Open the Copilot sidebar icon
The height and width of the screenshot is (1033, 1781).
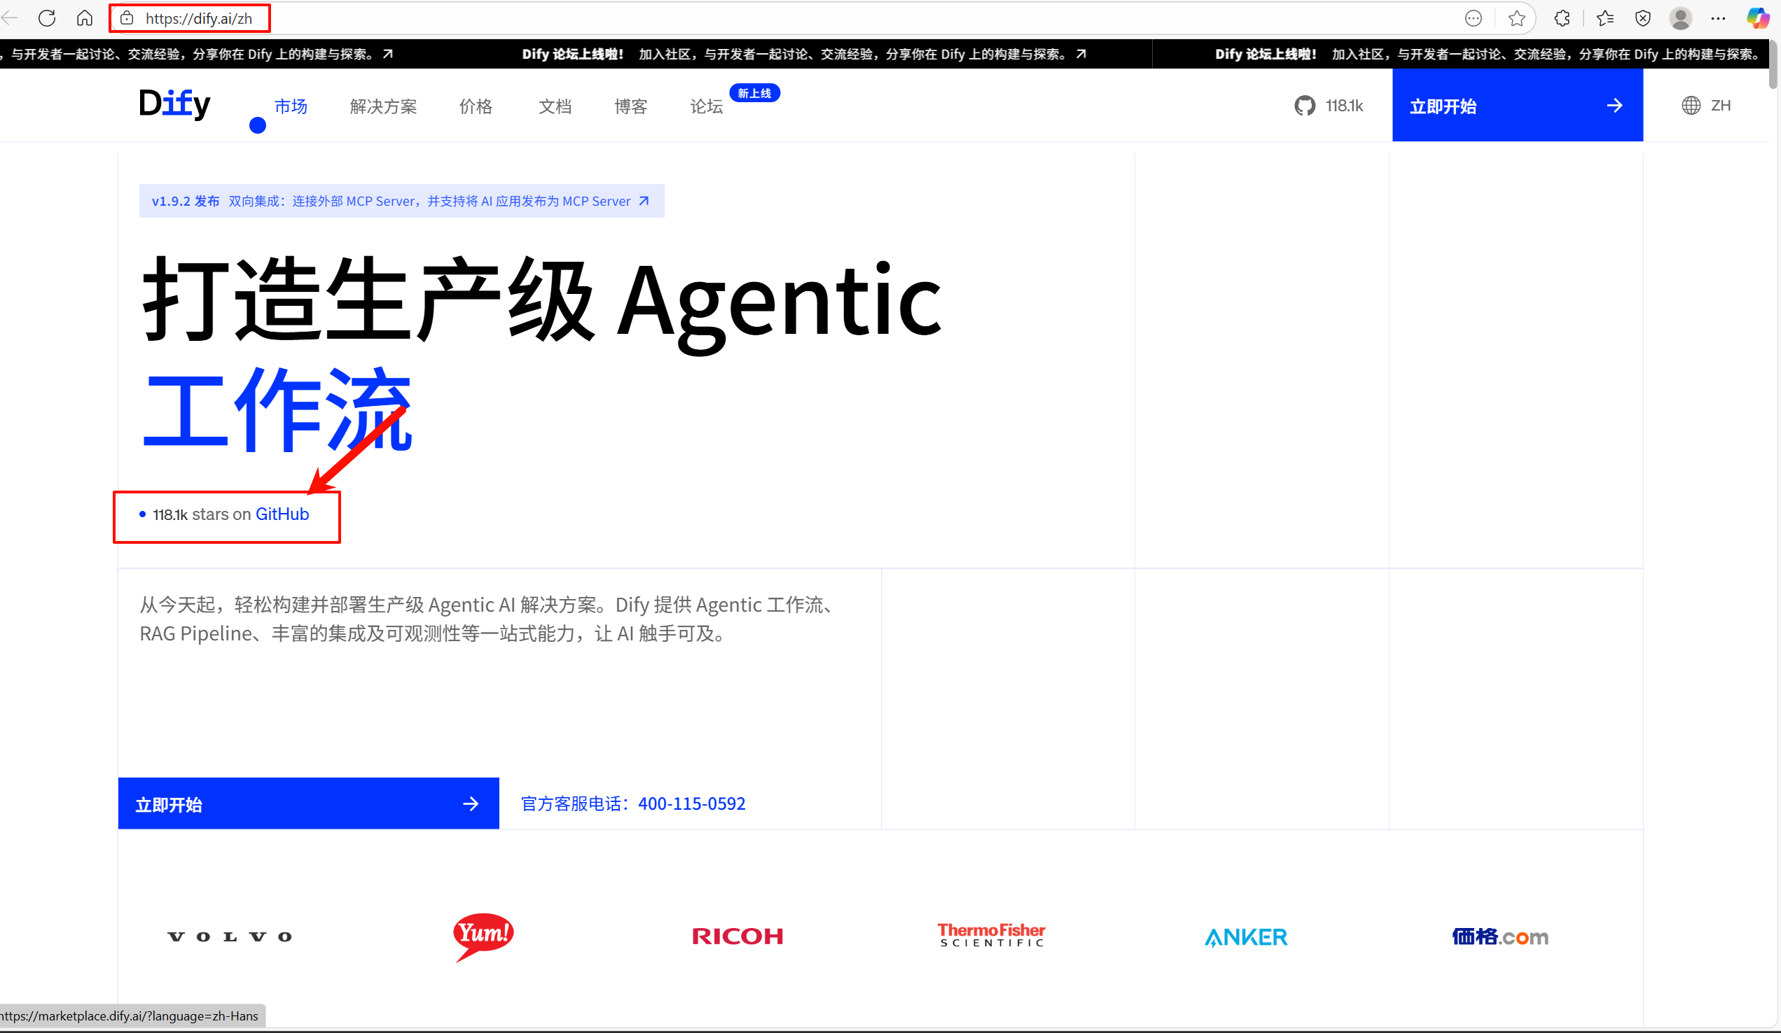point(1757,18)
